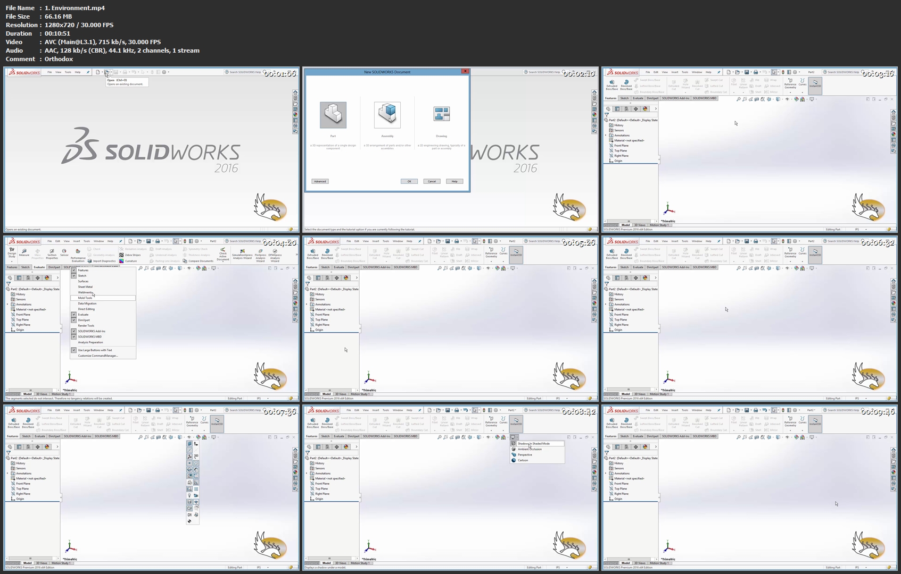Click Help in New SOLIDWORKS Document dialog

454,181
